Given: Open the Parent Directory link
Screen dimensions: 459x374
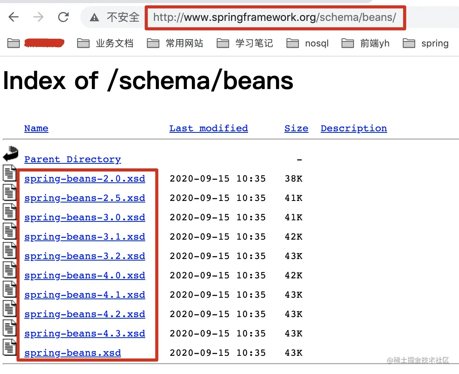Looking at the screenshot, I should pos(72,160).
